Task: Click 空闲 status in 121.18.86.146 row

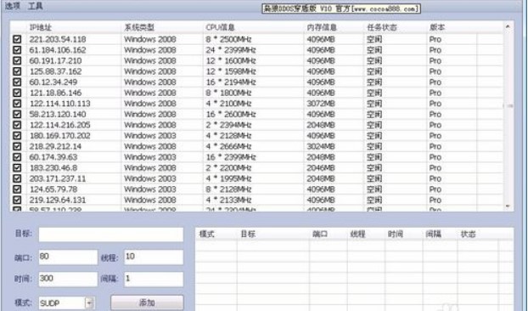Action: [374, 93]
